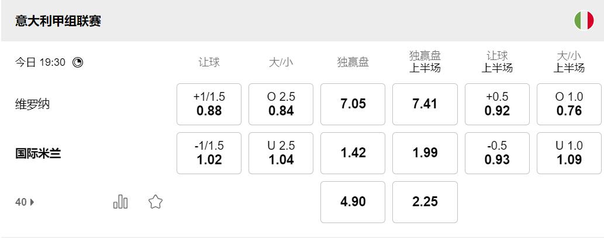Choose the draw odds 4.90
The image size is (604, 240).
353,202
